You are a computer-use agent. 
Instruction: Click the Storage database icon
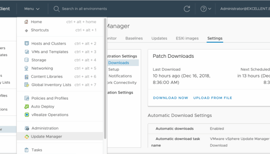point(26,60)
